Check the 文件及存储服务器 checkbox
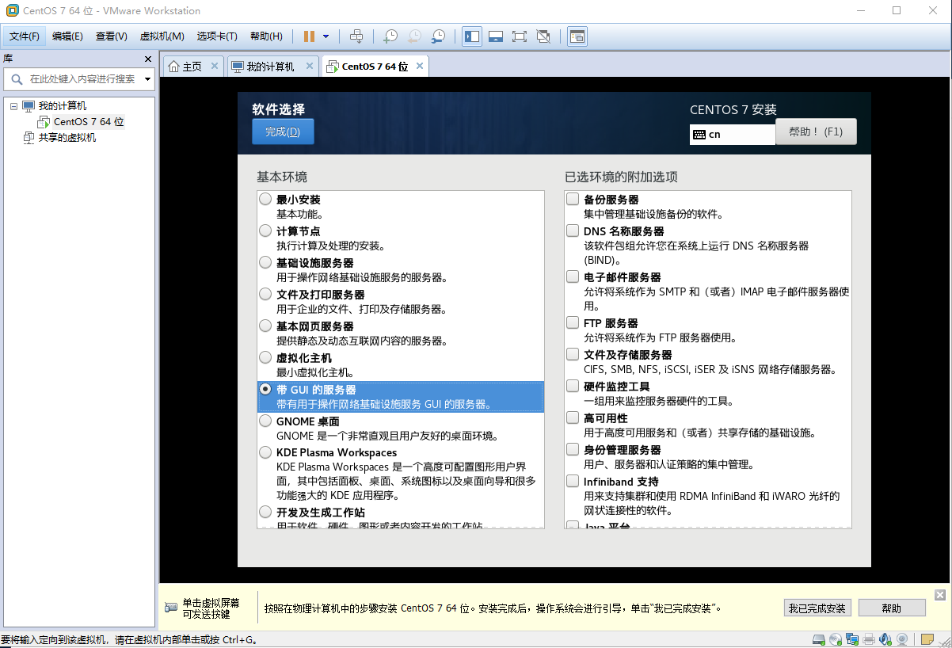The image size is (952, 648). pos(573,355)
